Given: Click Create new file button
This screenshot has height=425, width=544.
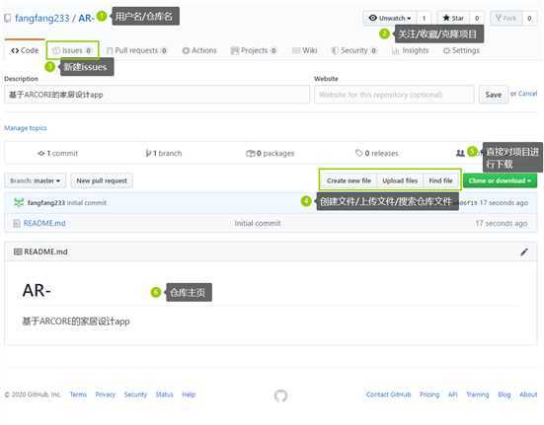Looking at the screenshot, I should coord(349,180).
